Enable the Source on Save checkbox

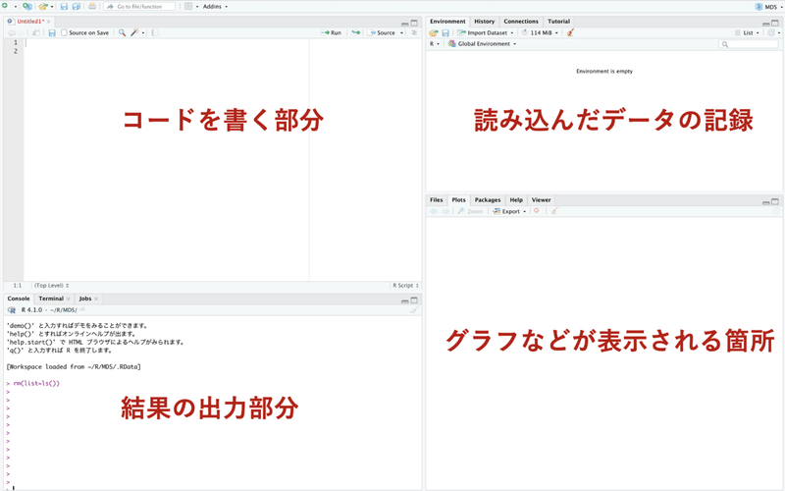coord(64,32)
